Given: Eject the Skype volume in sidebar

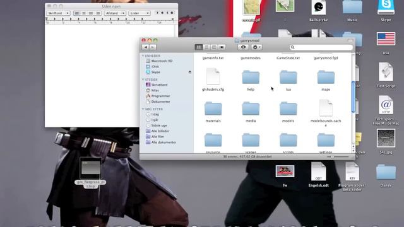Looking at the screenshot, I should [x=189, y=72].
